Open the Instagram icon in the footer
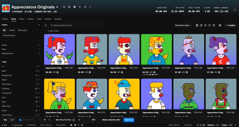This screenshot has width=239, height=127. click(82, 125)
